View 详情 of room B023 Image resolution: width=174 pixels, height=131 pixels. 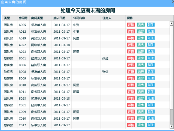131,98
